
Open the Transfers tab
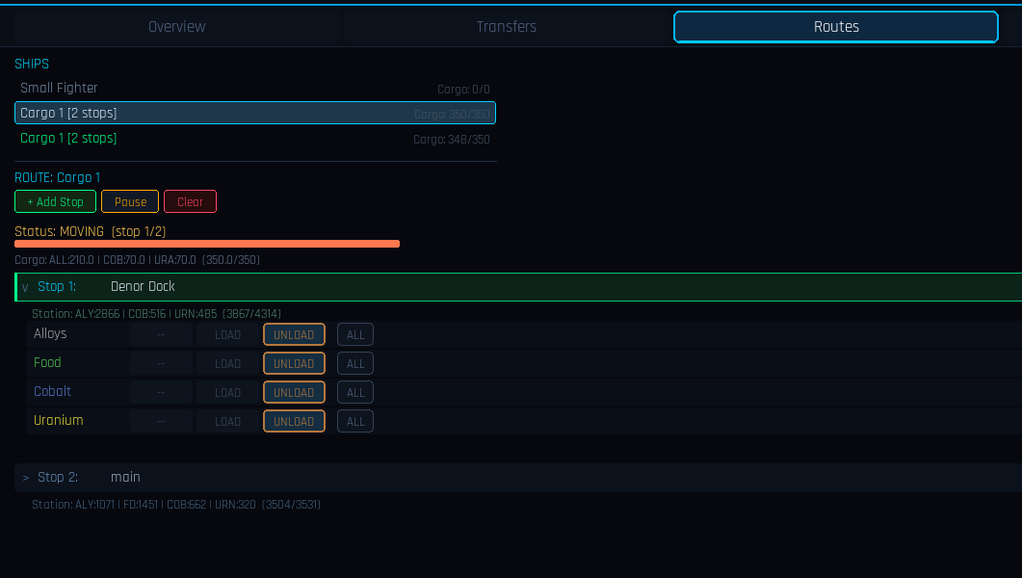pos(507,27)
